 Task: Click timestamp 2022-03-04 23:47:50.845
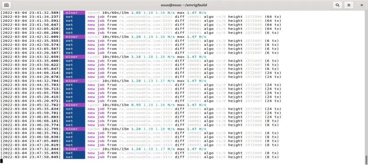tap(30, 157)
